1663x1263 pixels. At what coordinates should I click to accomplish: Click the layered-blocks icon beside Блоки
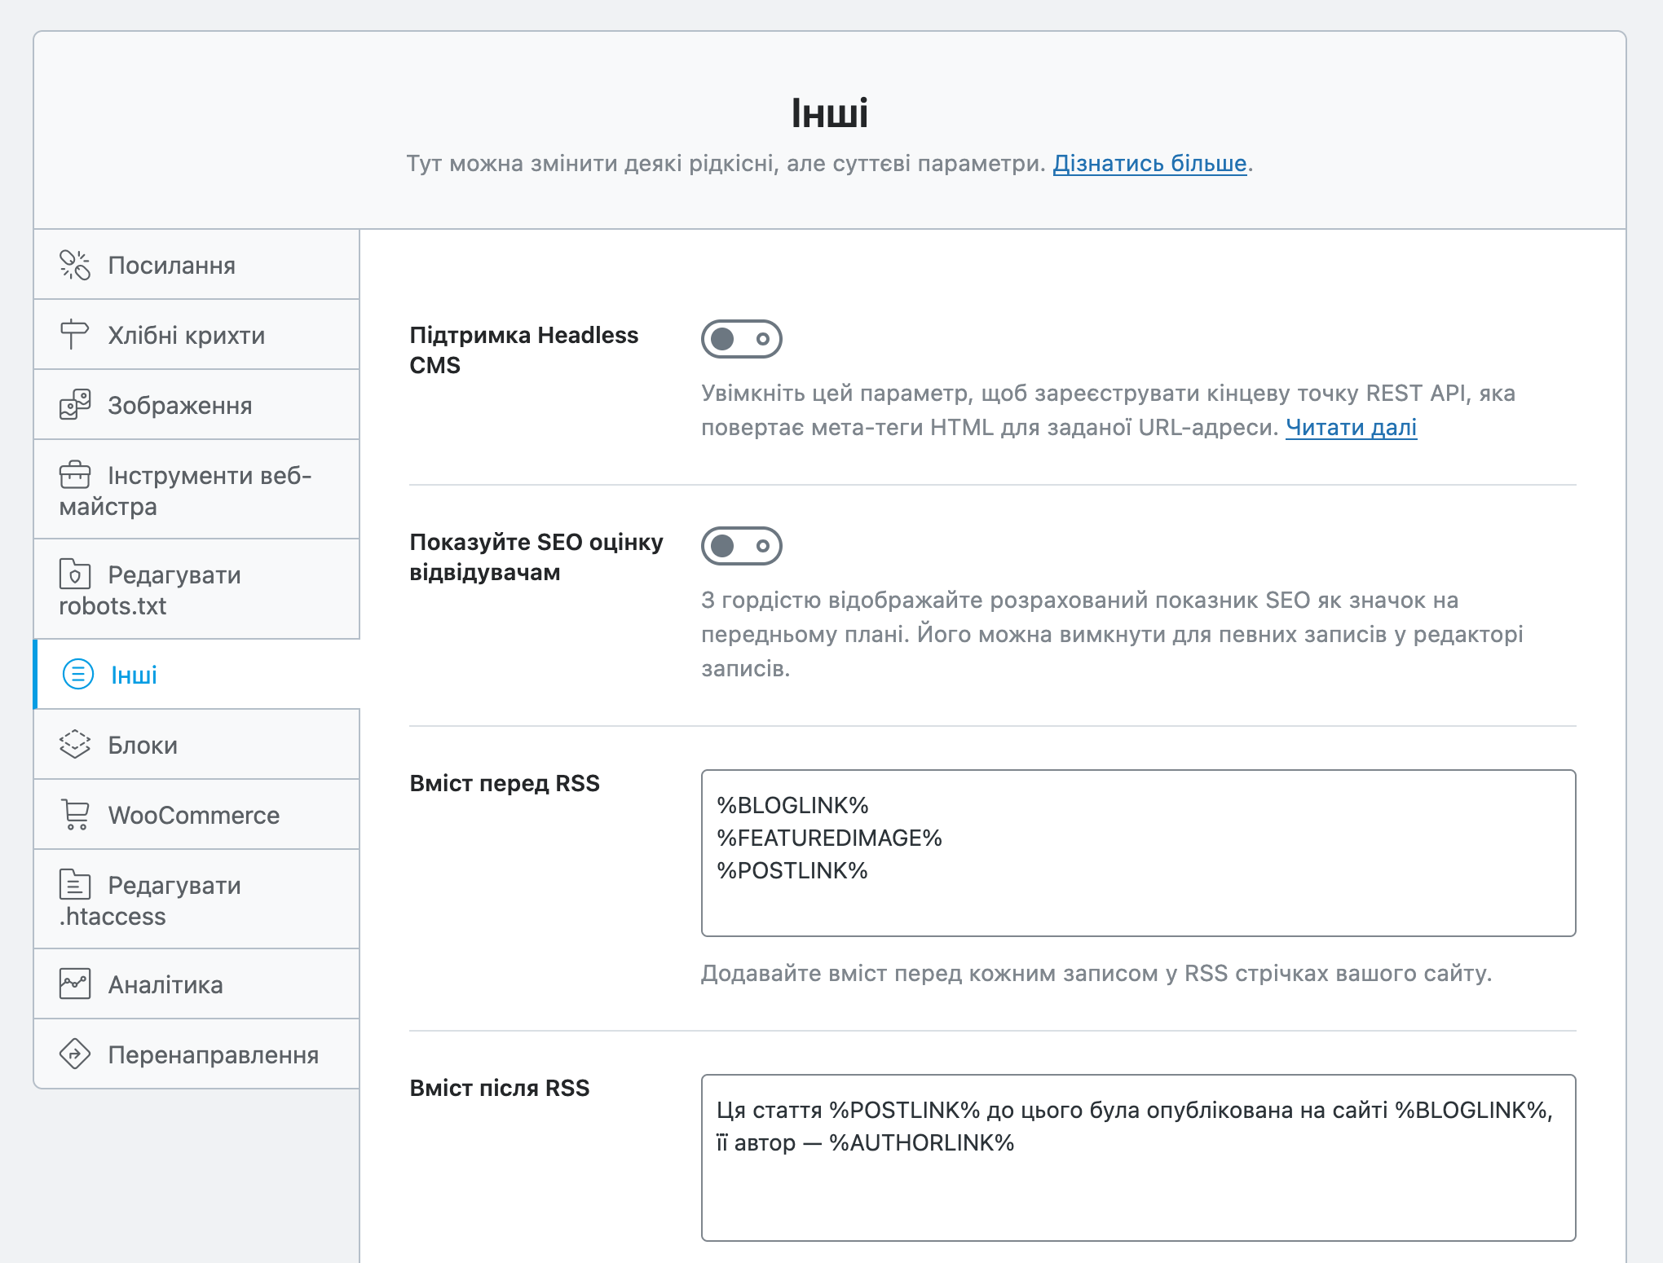click(x=75, y=745)
